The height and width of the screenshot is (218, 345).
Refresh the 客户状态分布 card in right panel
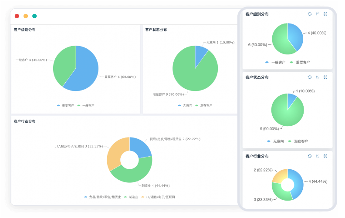coord(310,77)
